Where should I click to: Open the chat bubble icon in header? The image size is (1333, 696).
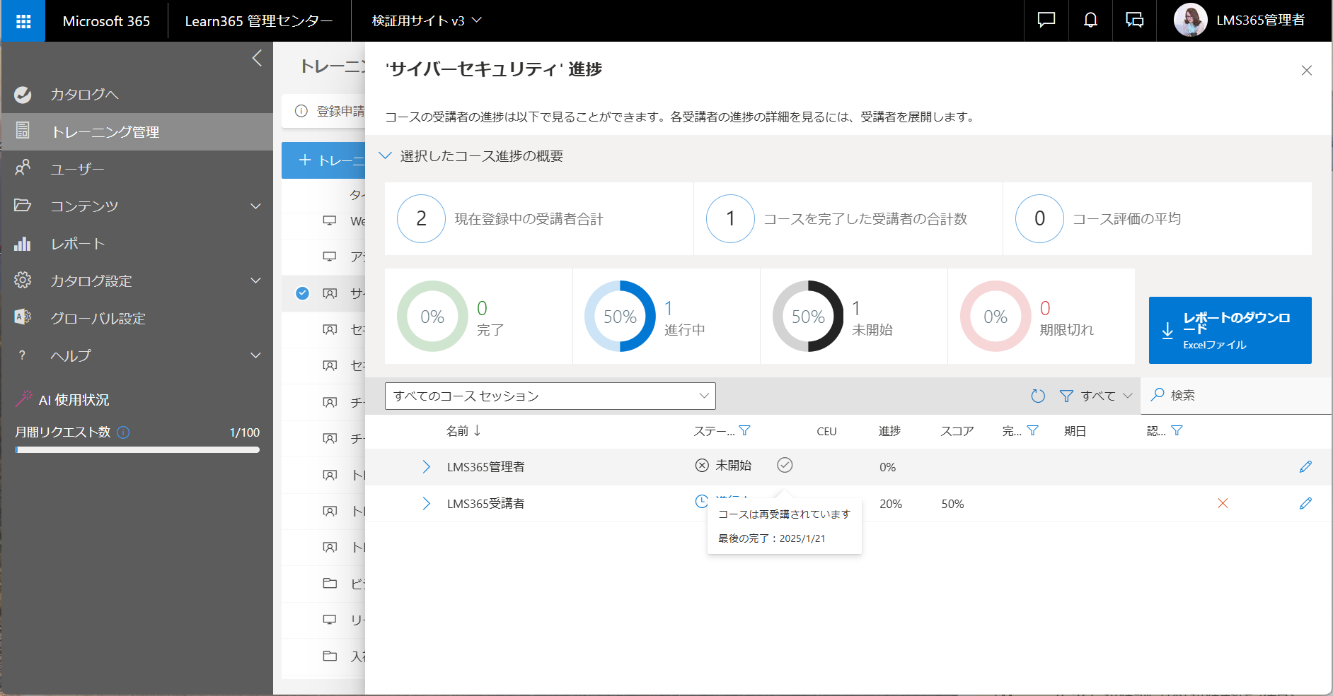click(1046, 20)
